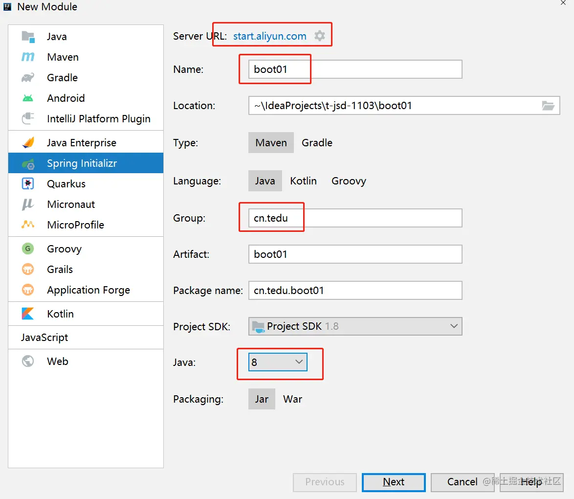574x499 pixels.
Task: Select the Maven module icon
Action: click(x=28, y=57)
